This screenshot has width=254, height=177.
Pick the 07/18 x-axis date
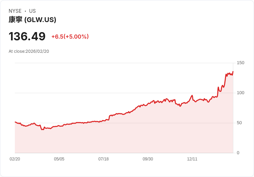[x=104, y=159]
